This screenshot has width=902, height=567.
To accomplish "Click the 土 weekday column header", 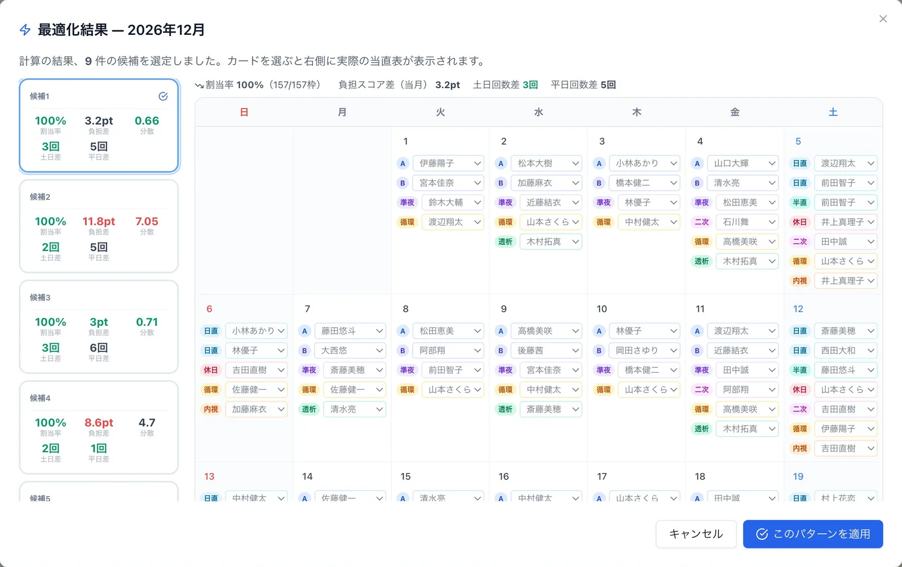I will coord(833,112).
